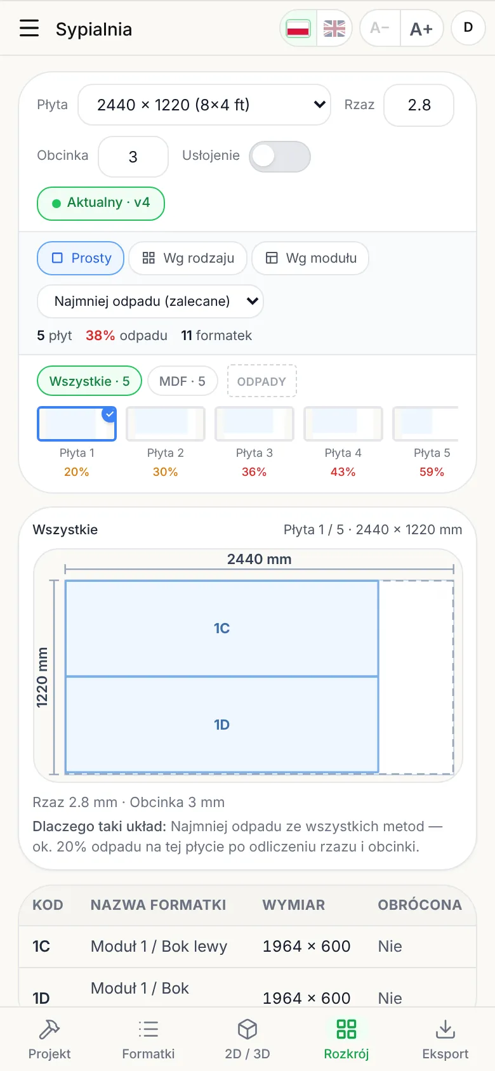Select the Prosty layout mode
This screenshot has width=495, height=1071.
tap(81, 258)
